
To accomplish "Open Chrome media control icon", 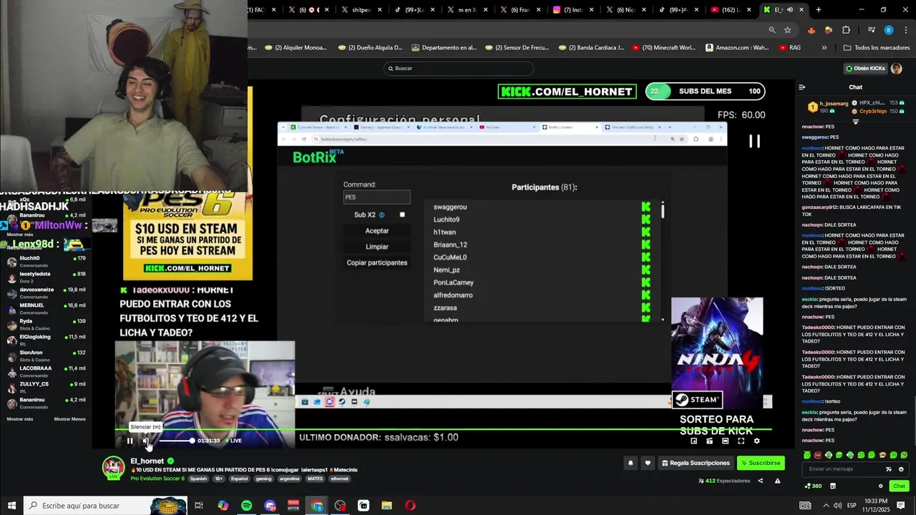I will 871,30.
